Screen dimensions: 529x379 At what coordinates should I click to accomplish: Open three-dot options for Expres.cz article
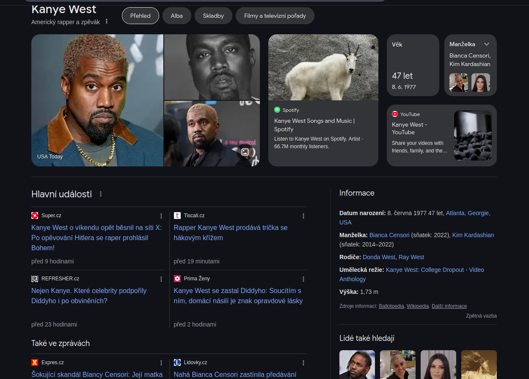coord(161,363)
